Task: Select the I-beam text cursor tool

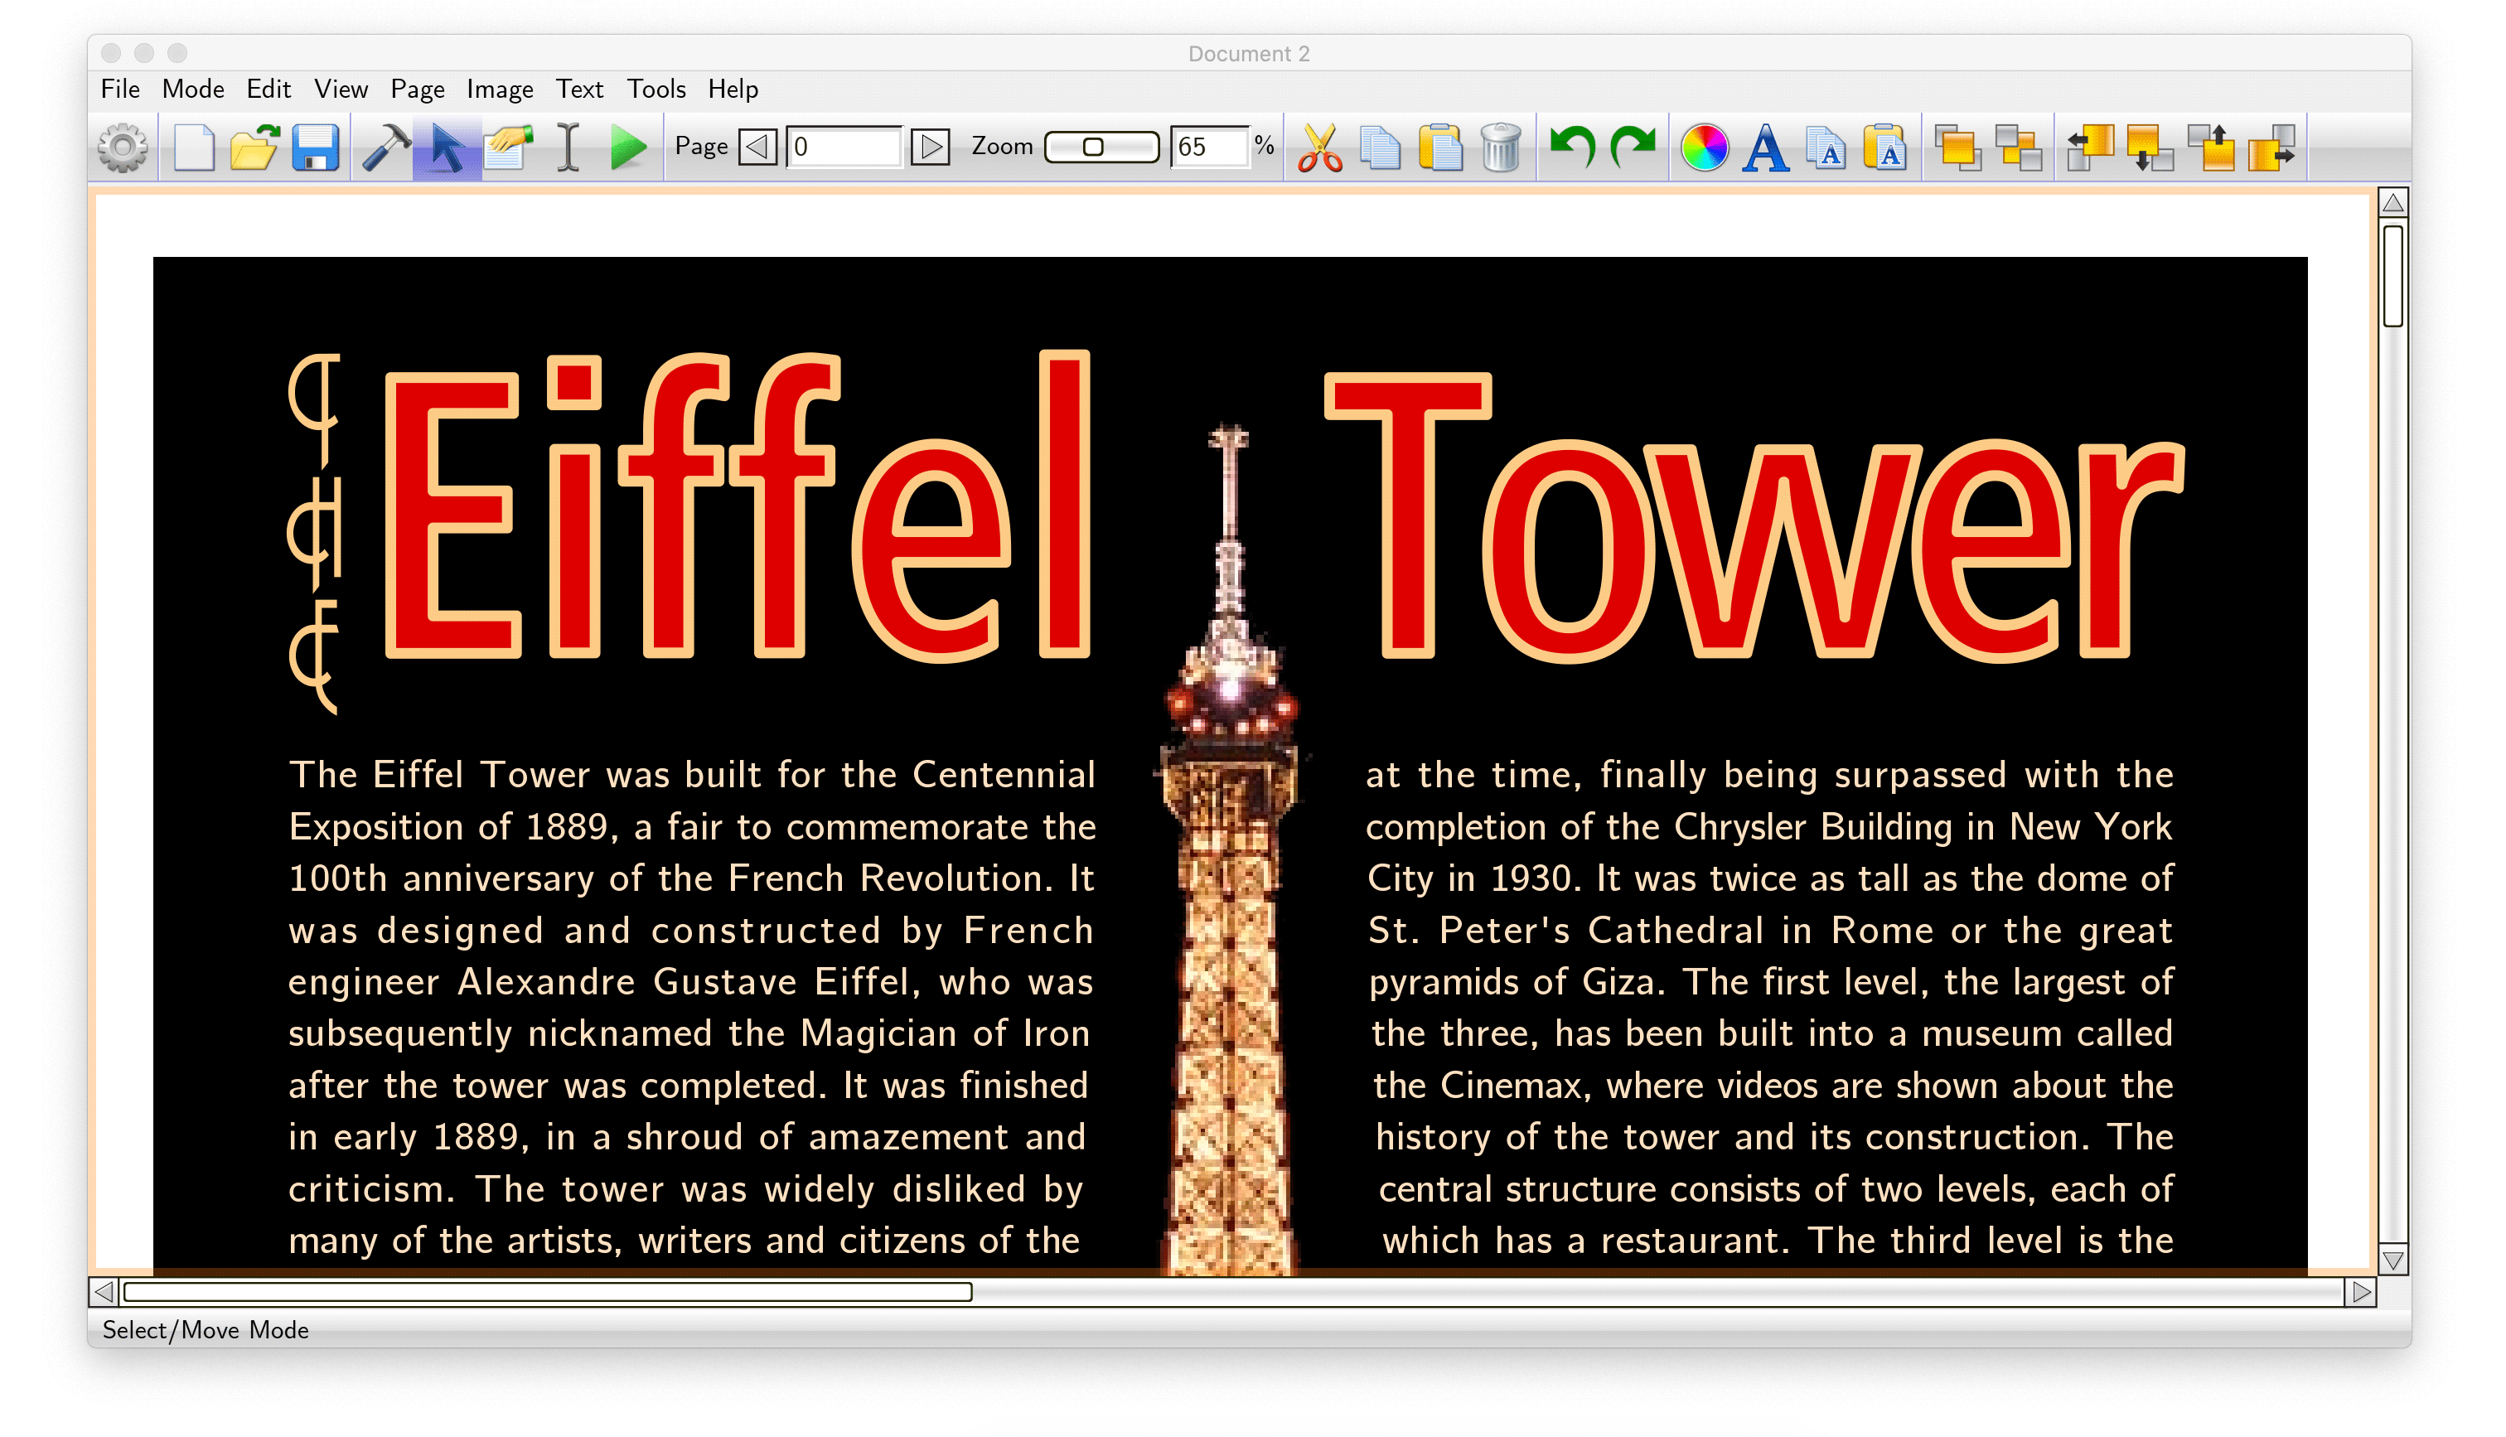Action: pos(568,148)
